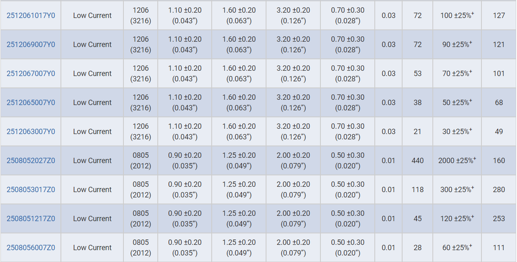Select the cell showing value 440
Image resolution: width=517 pixels, height=262 pixels.
(417, 161)
